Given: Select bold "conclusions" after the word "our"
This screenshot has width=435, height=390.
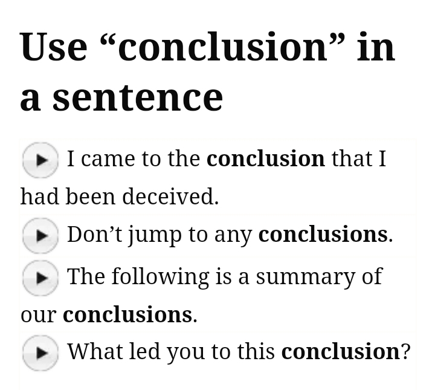Looking at the screenshot, I should (x=127, y=314).
